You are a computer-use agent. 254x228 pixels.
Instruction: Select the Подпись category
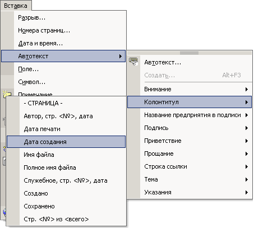[190, 128]
